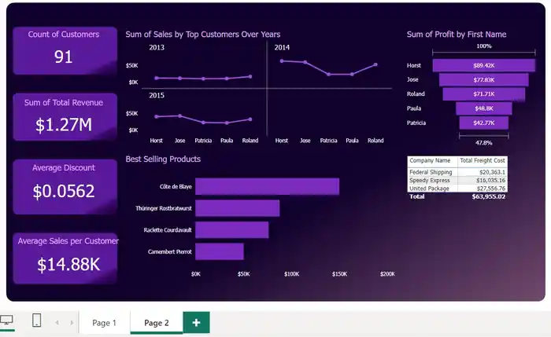The image size is (551, 337).
Task: Click the $1.27M revenue value
Action: point(64,124)
